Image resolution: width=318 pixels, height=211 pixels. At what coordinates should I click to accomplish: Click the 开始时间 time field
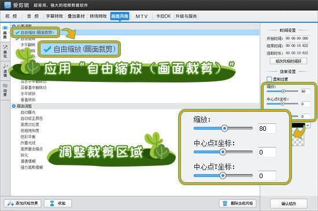pos(297,38)
